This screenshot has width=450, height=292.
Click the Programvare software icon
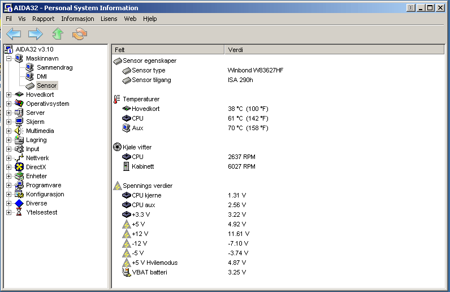[x=19, y=185]
